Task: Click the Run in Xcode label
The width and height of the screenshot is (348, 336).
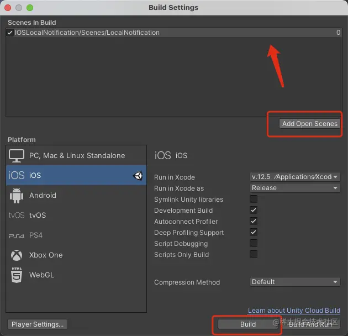Action: (175, 177)
